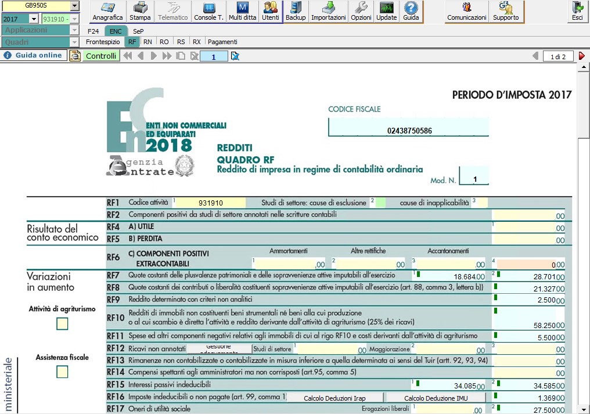Run Update from toolbar

tap(386, 12)
